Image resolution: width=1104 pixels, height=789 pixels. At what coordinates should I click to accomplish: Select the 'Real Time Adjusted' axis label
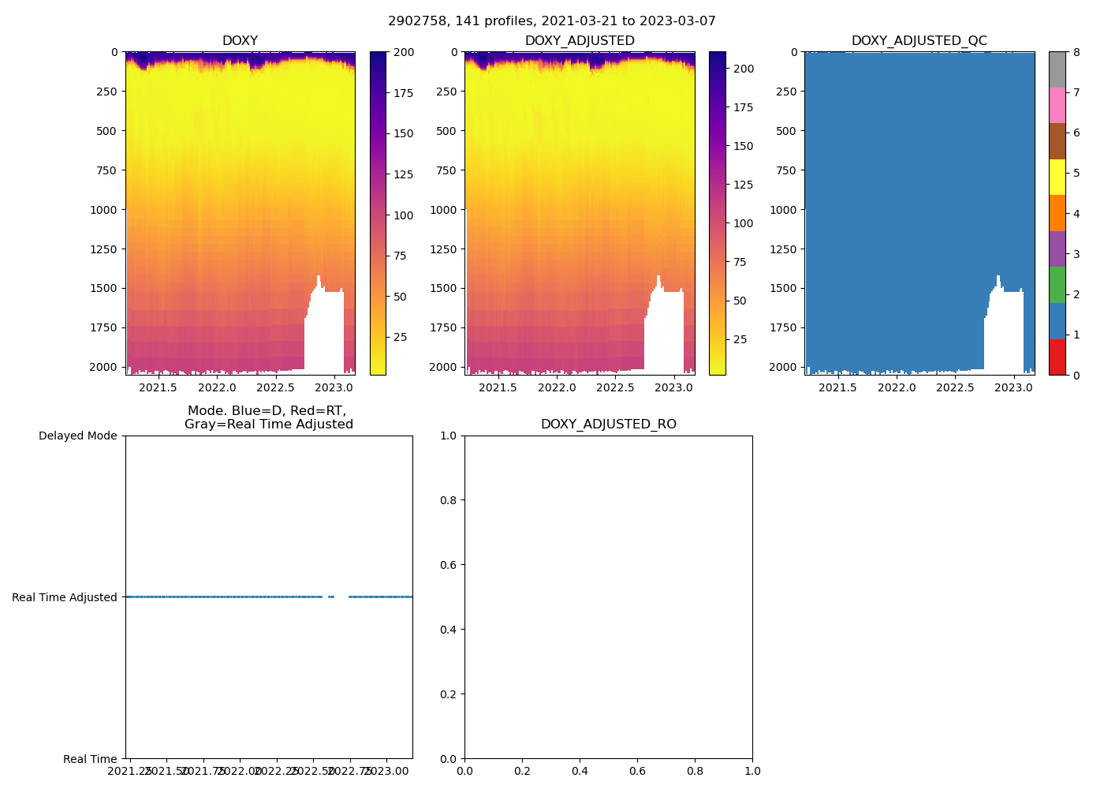(65, 597)
